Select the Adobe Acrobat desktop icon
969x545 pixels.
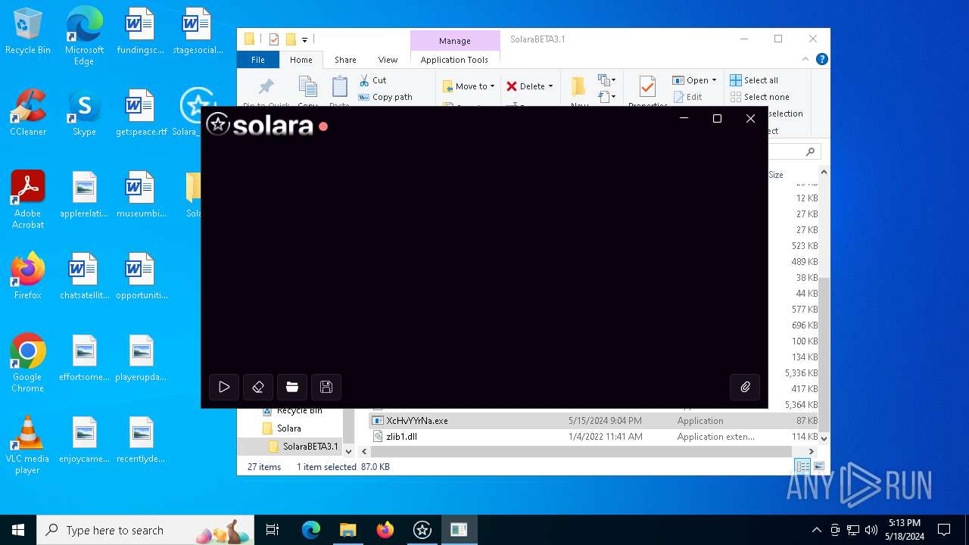[28, 199]
